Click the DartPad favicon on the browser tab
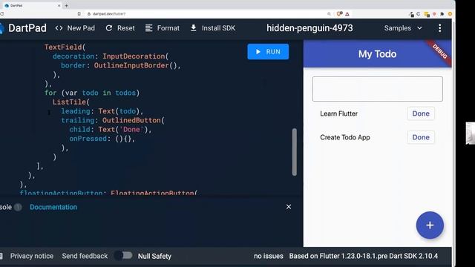Screen dimensions: 475x267 (x=7, y=5)
